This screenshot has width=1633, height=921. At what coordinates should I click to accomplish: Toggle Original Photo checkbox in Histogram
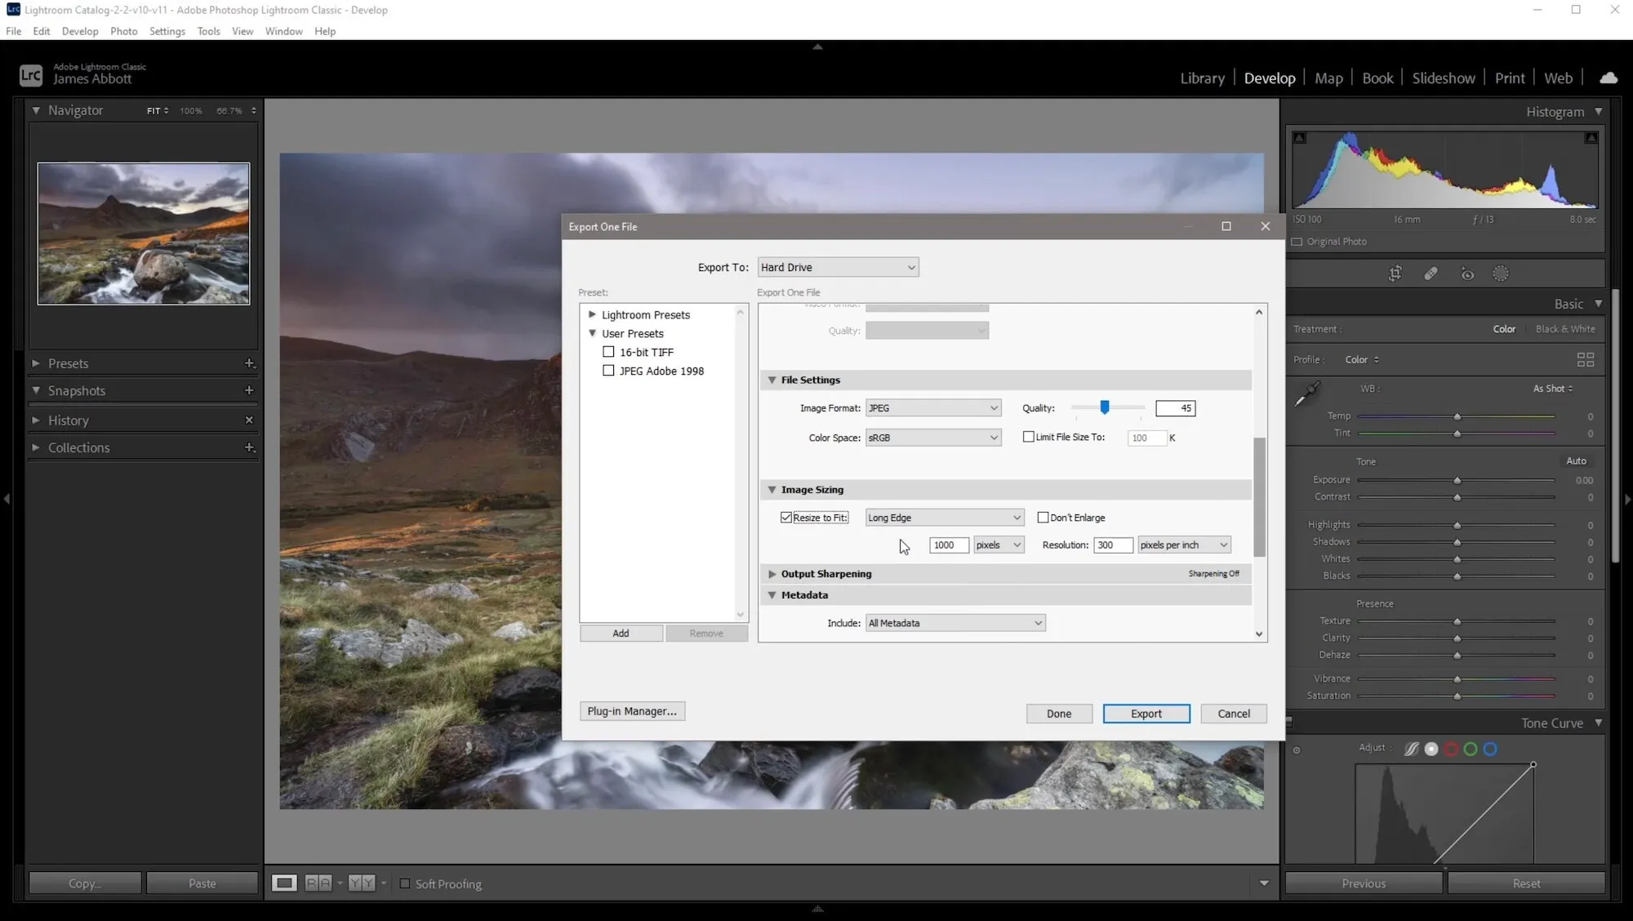click(1297, 242)
